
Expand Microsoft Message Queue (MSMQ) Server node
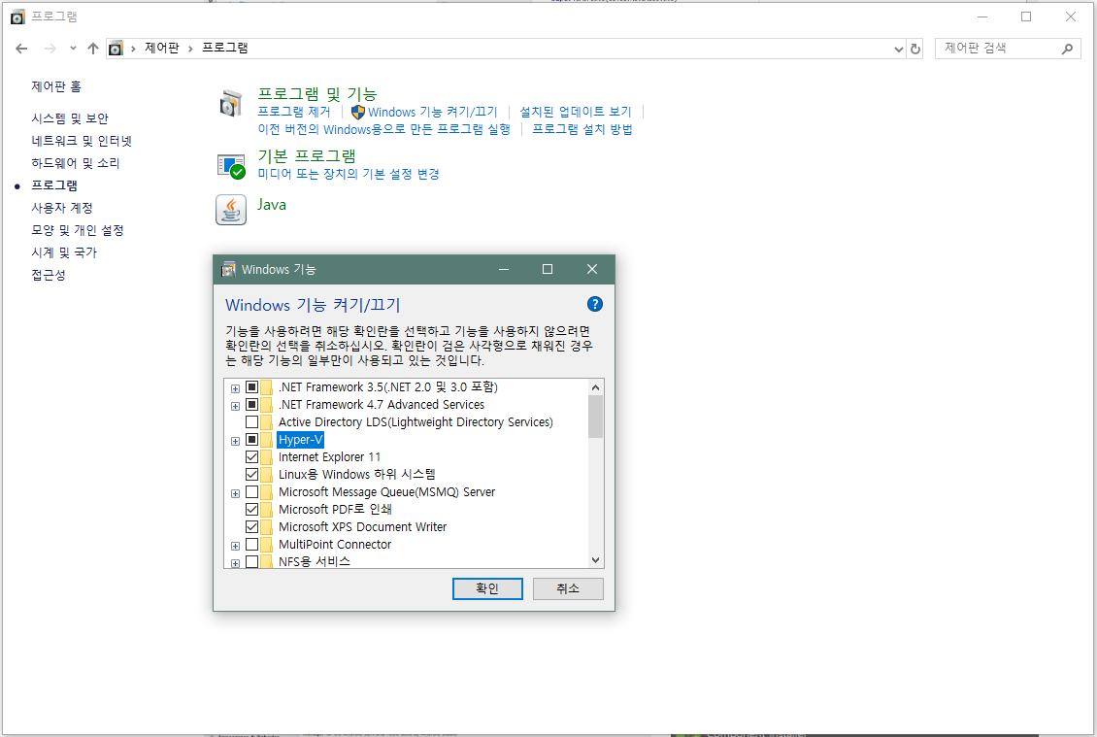pos(236,493)
